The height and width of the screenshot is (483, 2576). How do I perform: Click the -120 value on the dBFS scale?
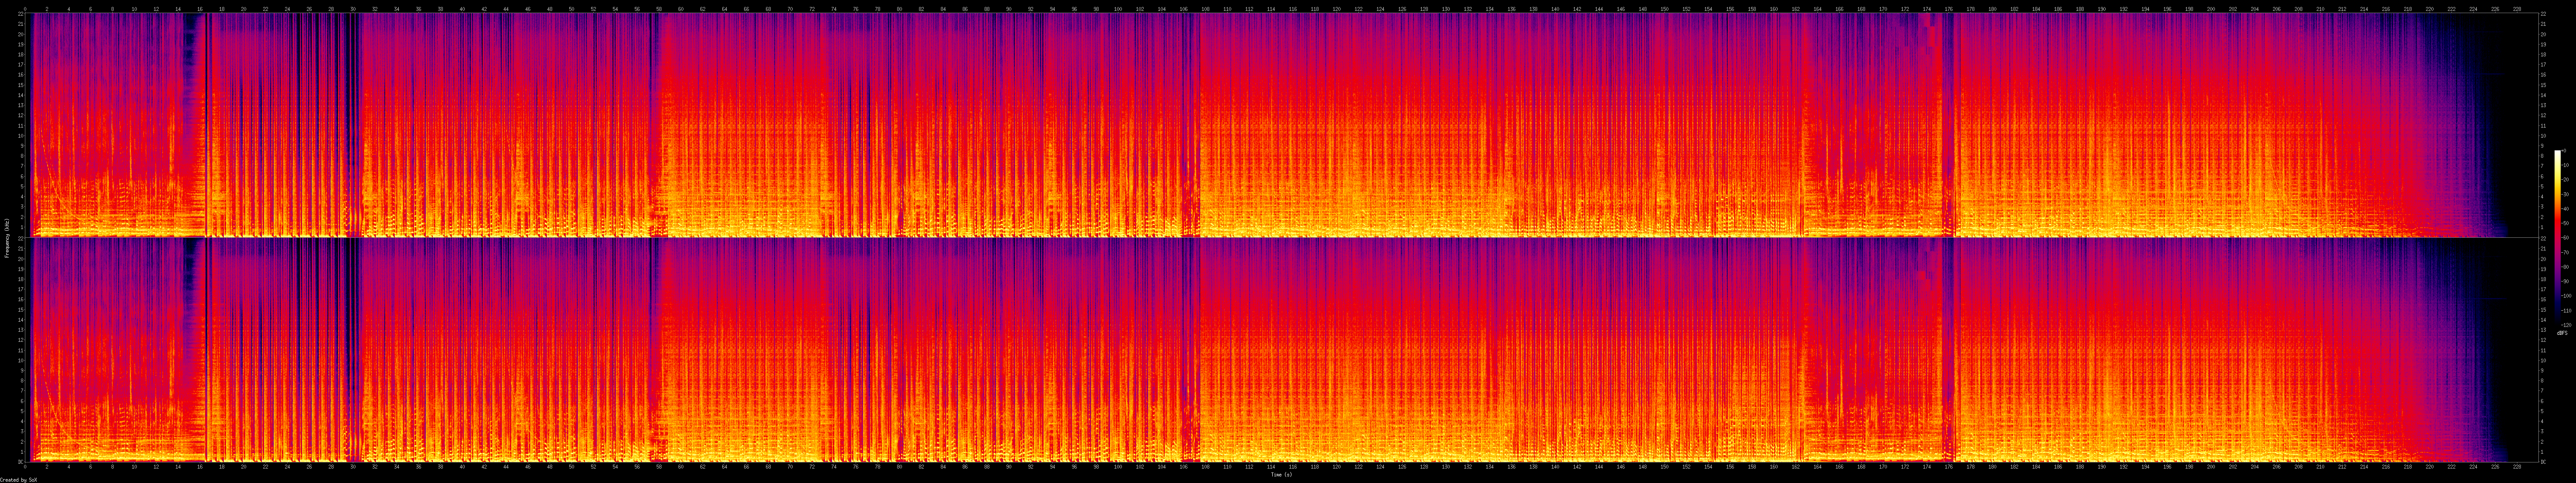click(x=2565, y=325)
